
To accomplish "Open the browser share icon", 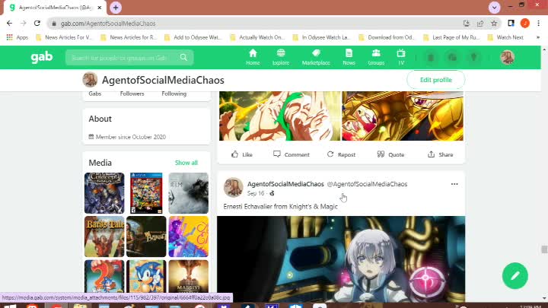I will pos(480,24).
